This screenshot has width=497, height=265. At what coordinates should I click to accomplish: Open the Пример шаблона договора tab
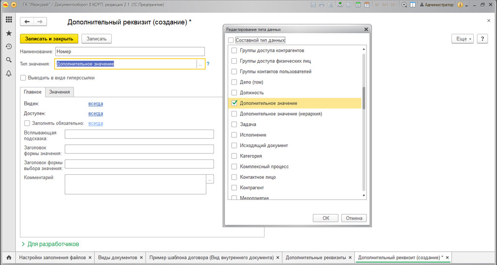[x=212, y=258]
